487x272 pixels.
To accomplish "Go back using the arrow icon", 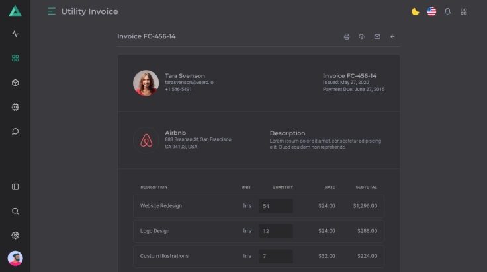I will (392, 37).
